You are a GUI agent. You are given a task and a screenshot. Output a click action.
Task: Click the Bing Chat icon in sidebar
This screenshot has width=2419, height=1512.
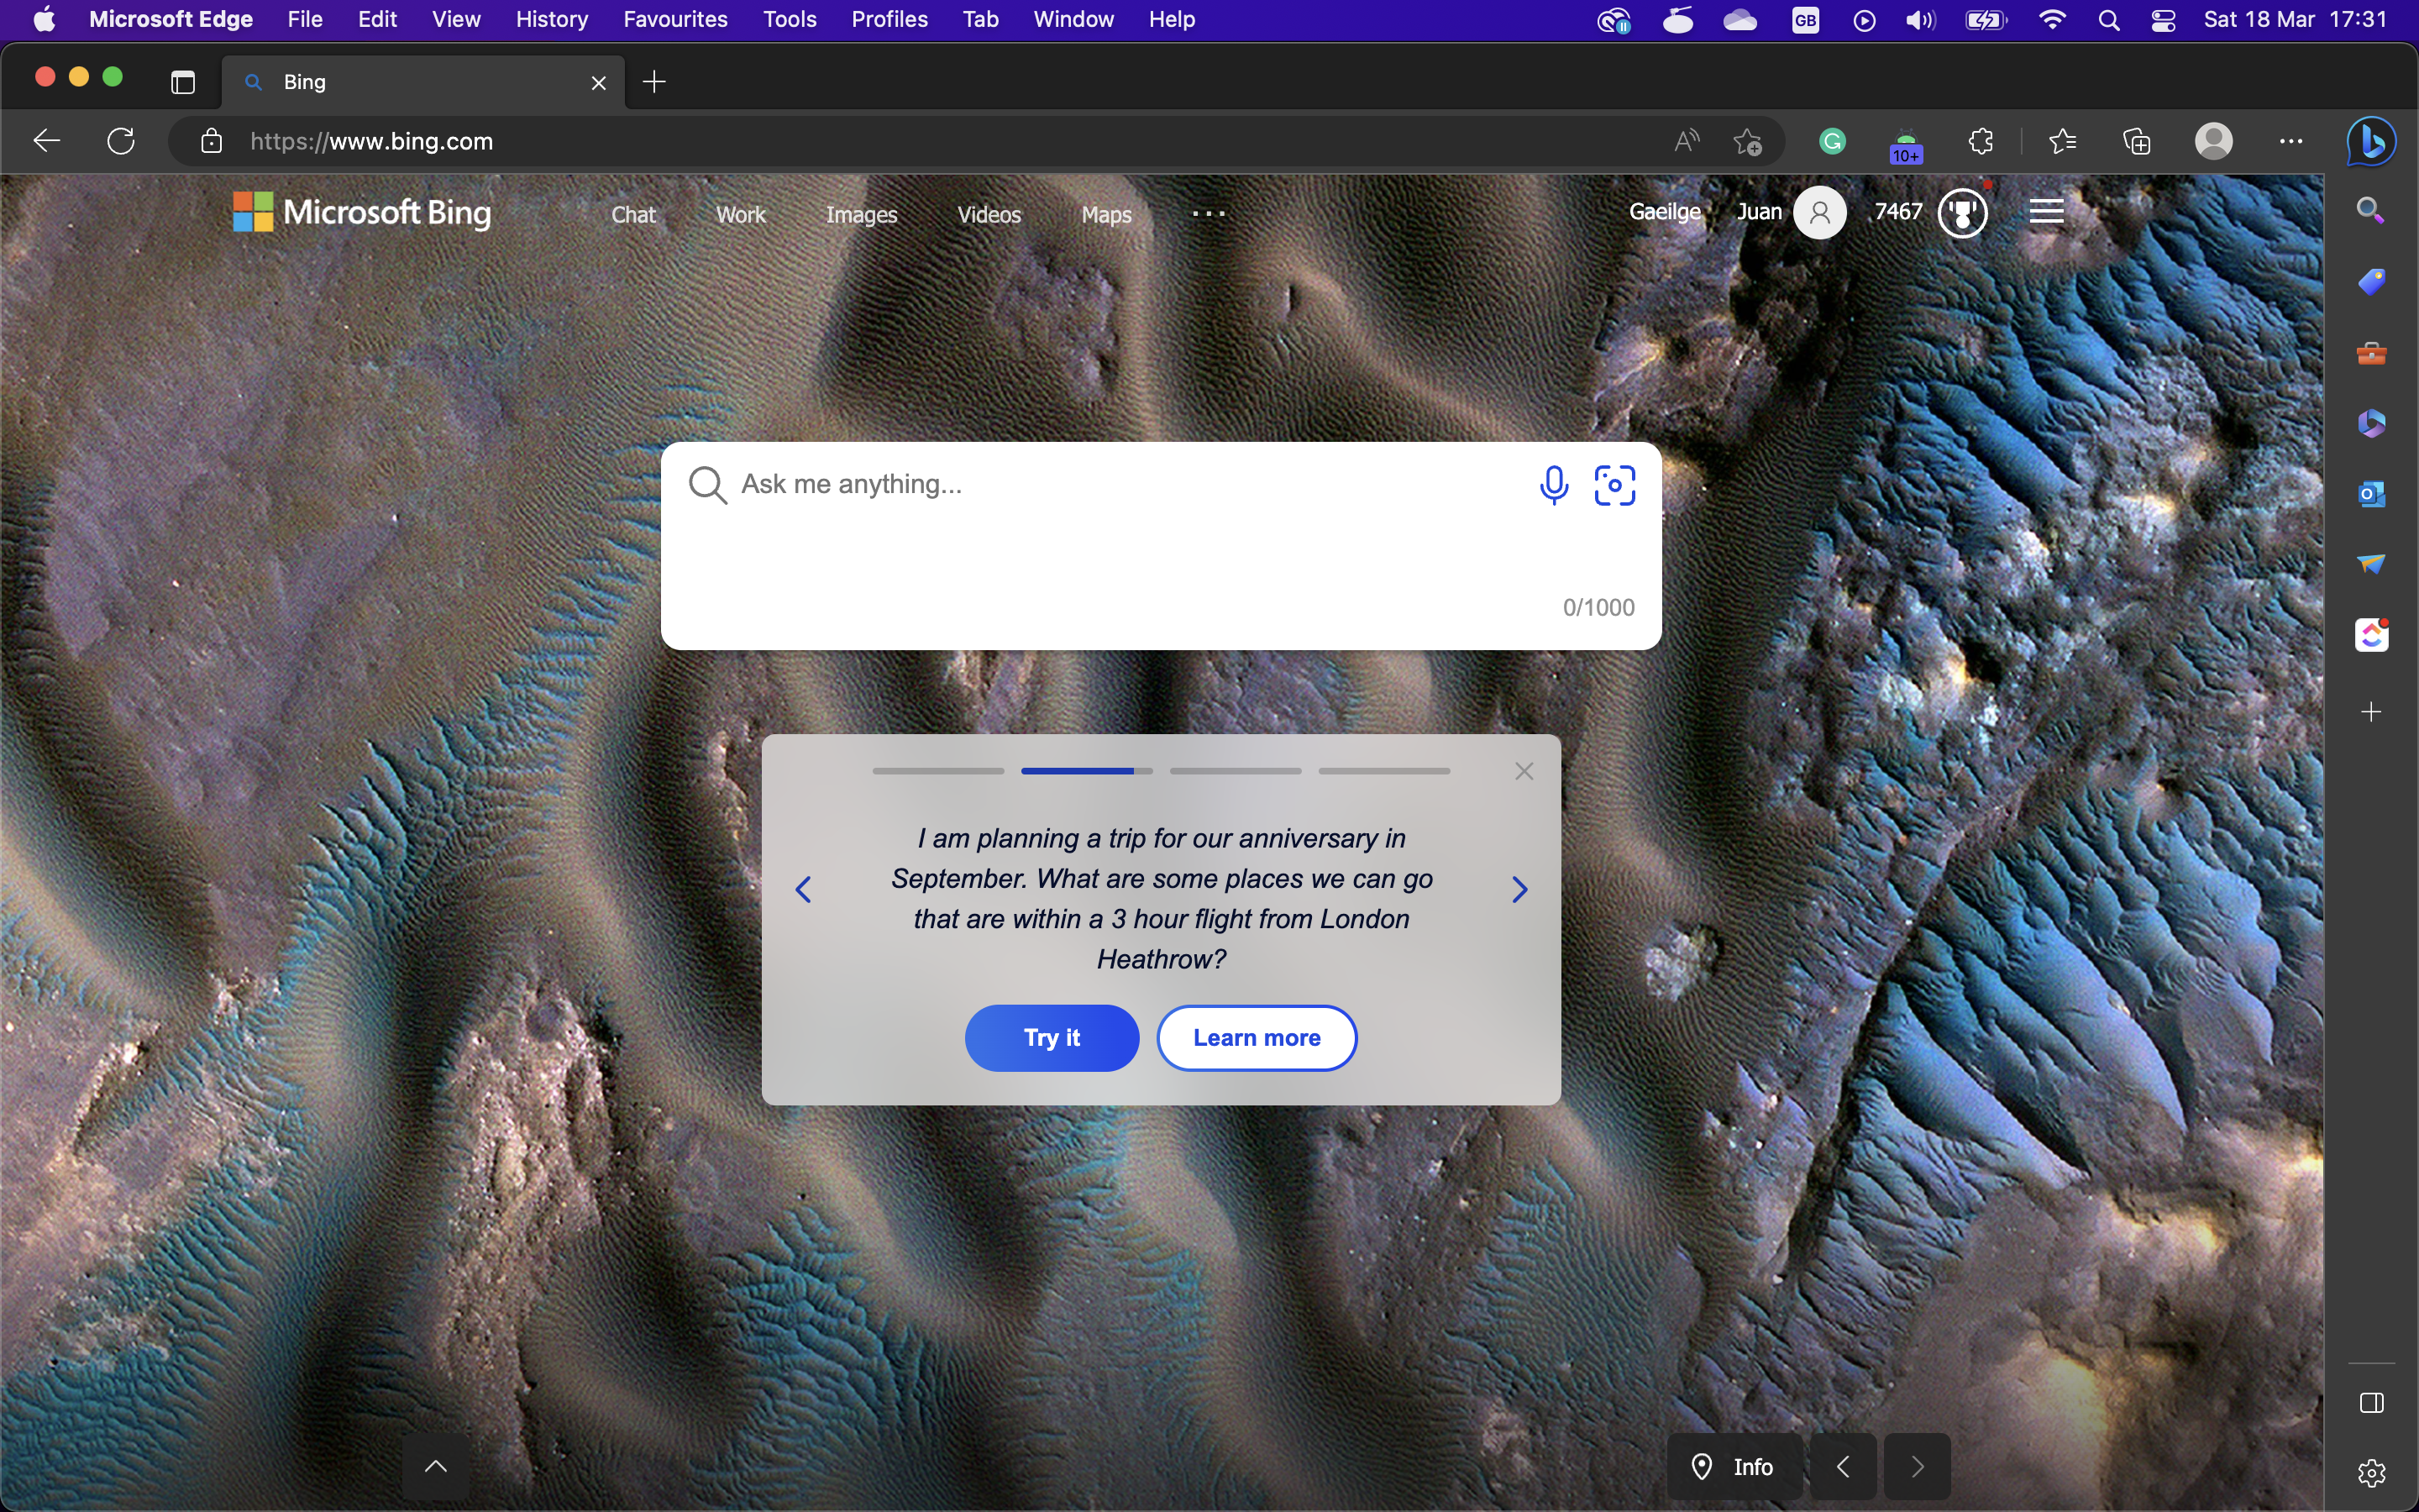2372,139
